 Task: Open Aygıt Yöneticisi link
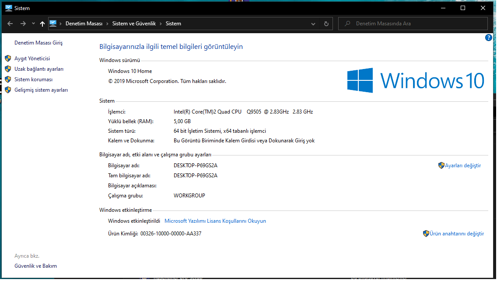[x=32, y=59]
